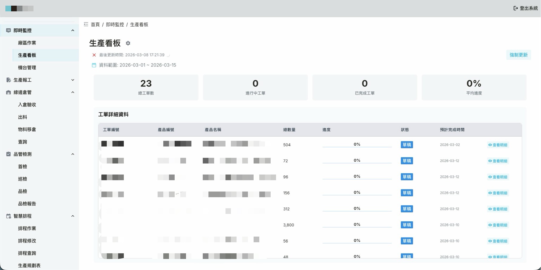
Task: Open 機台管理 in the sidebar
Action: click(27, 68)
